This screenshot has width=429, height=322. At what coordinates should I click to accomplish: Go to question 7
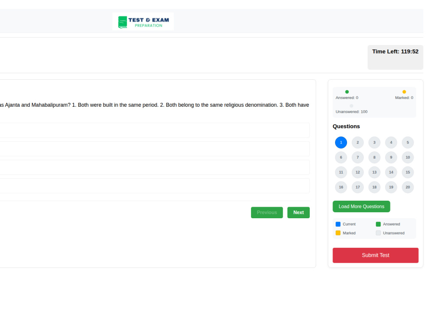358,157
